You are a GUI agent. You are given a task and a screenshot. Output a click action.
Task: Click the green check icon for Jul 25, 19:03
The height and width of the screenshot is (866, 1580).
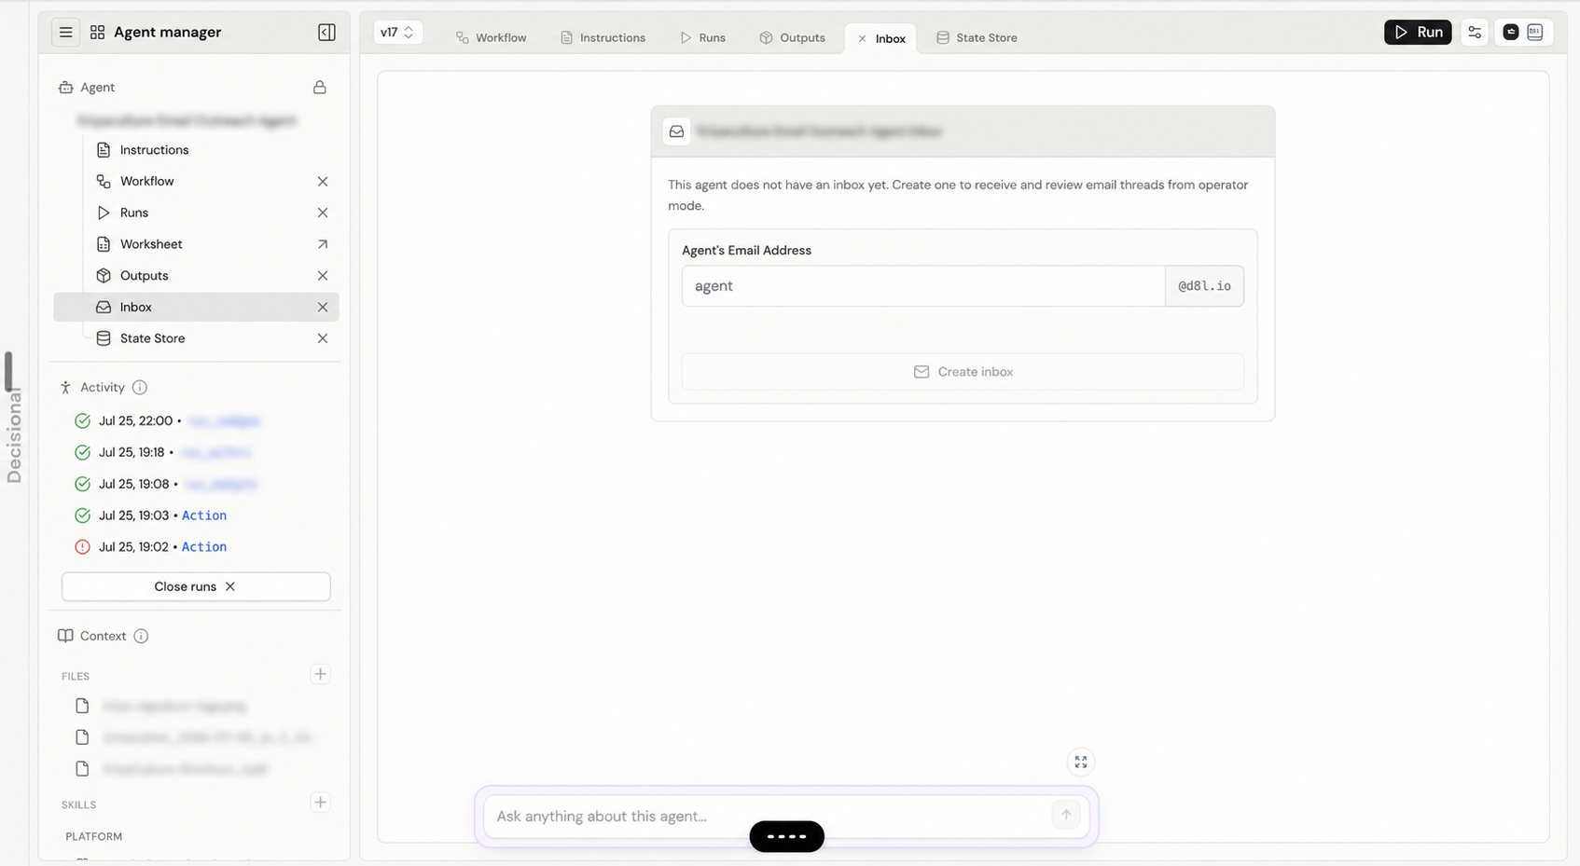(x=82, y=515)
